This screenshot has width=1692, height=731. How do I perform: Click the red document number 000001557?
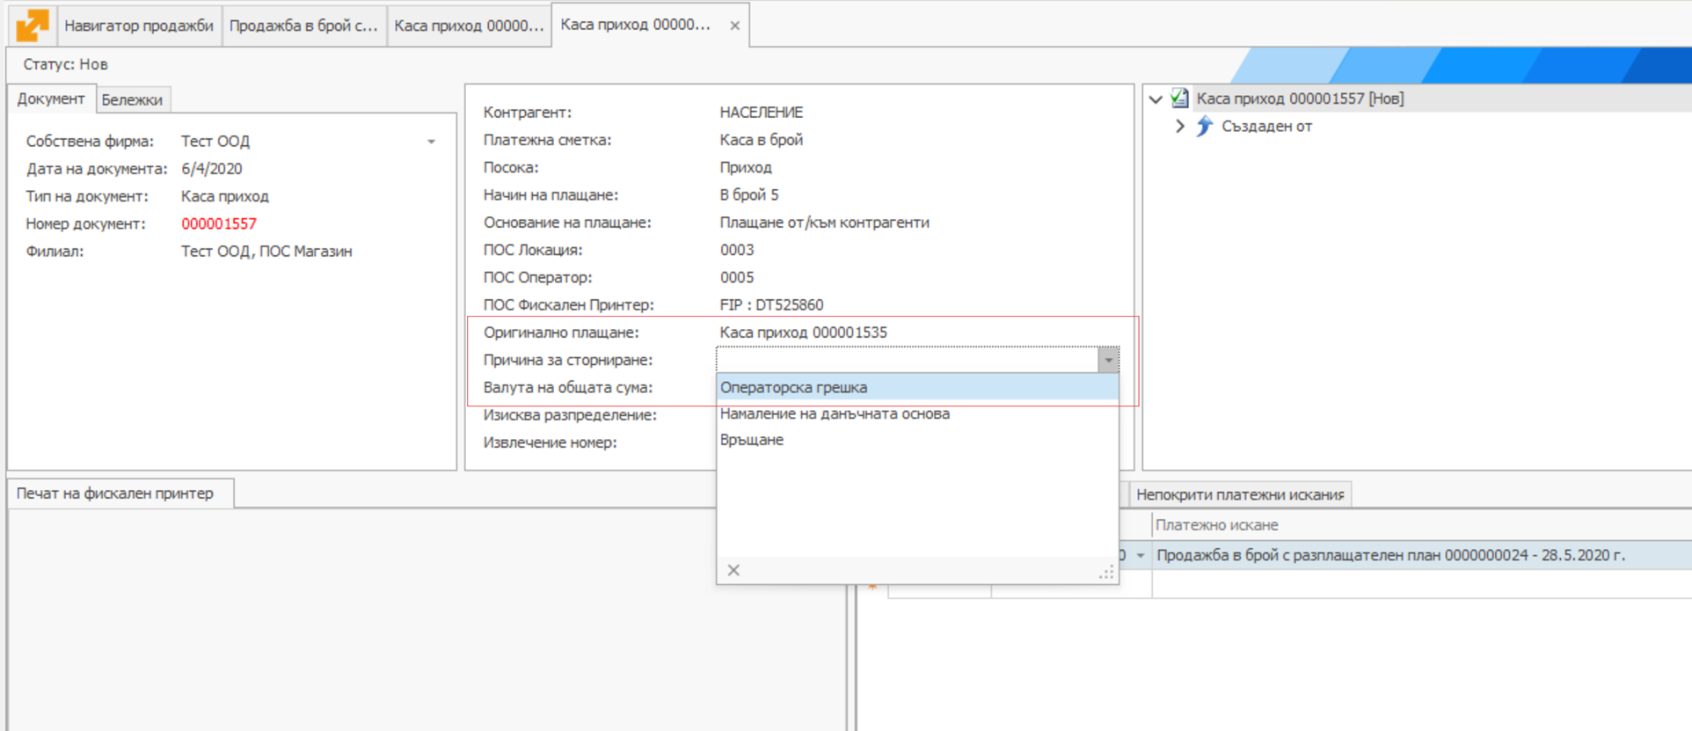219,223
